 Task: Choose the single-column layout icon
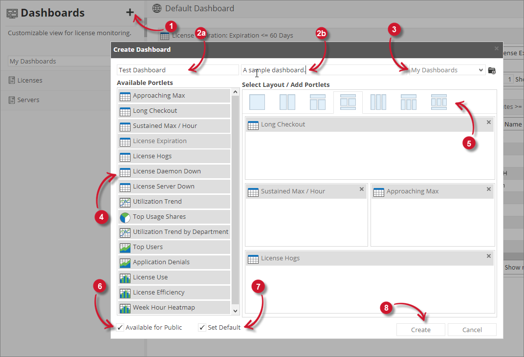click(256, 102)
